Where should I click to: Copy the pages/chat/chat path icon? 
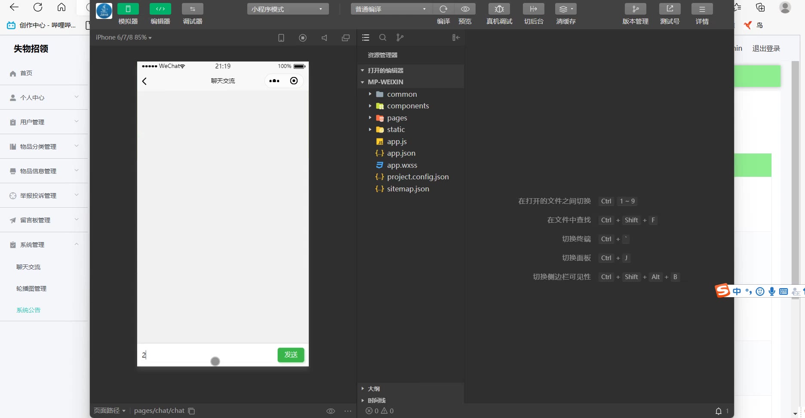[191, 411]
